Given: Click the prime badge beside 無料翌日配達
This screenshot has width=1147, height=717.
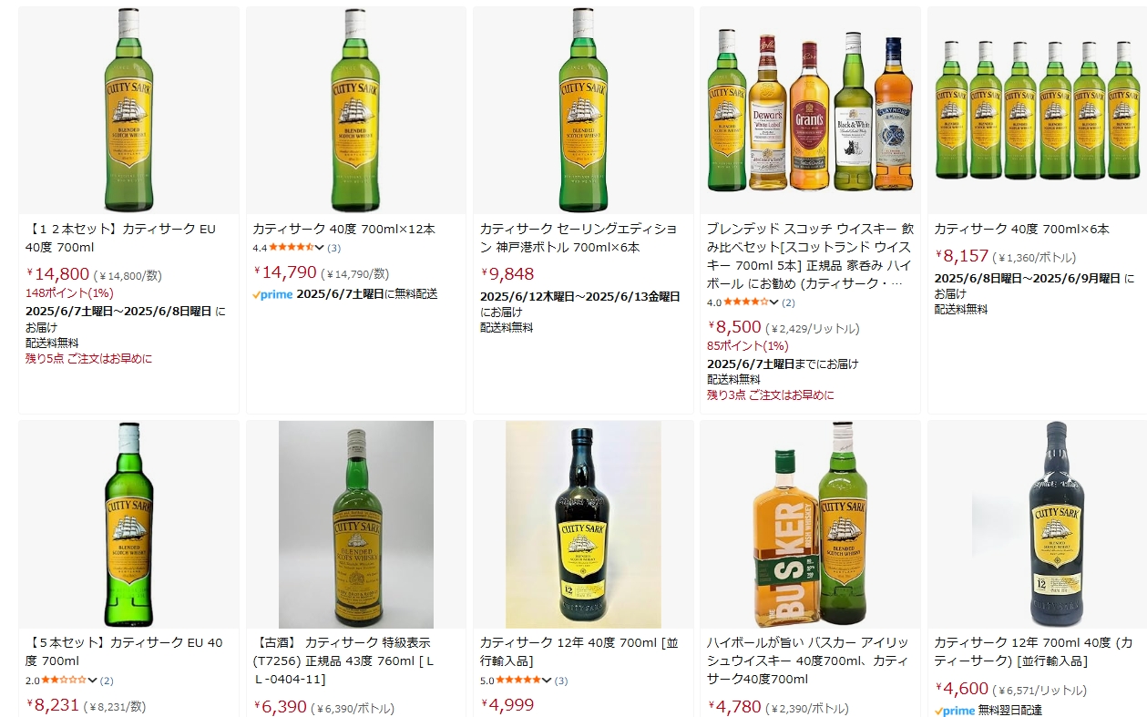Looking at the screenshot, I should 955,710.
